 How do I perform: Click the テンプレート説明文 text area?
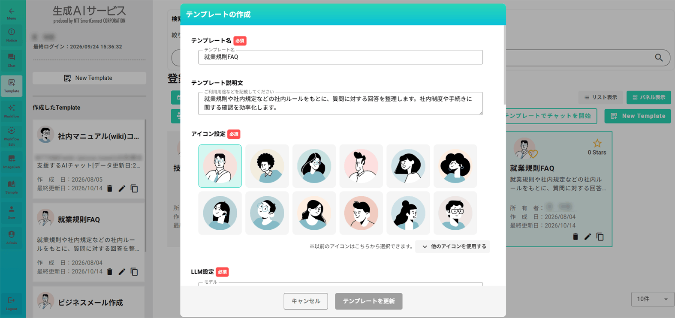pos(341,103)
